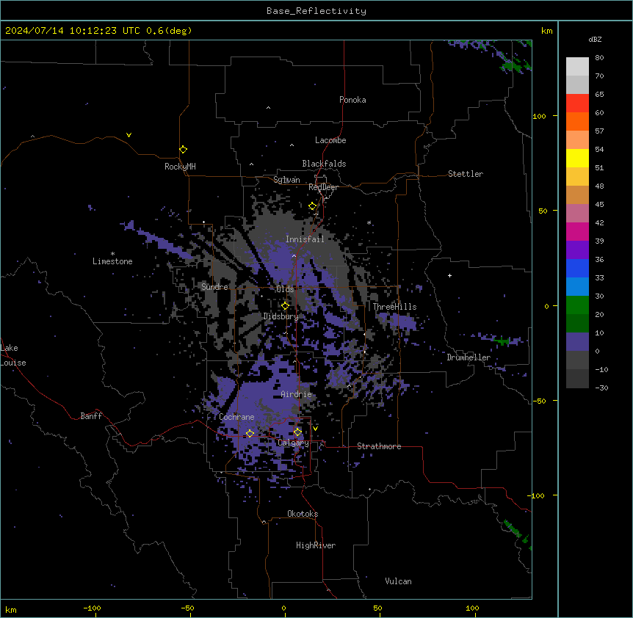Click the km unit label at top right
The image size is (633, 618).
click(547, 31)
